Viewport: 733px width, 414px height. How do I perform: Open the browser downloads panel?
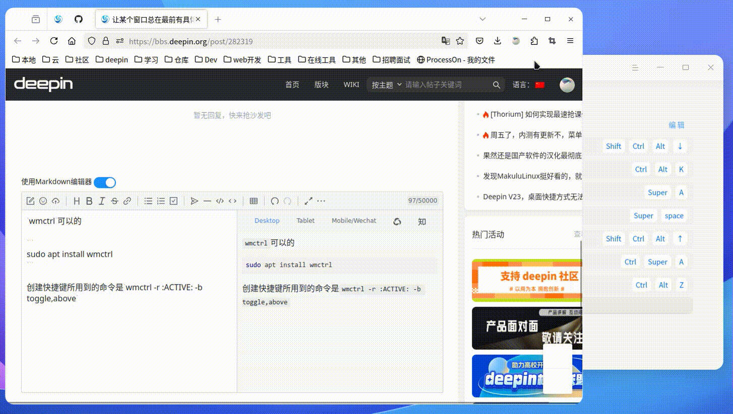[x=498, y=41]
